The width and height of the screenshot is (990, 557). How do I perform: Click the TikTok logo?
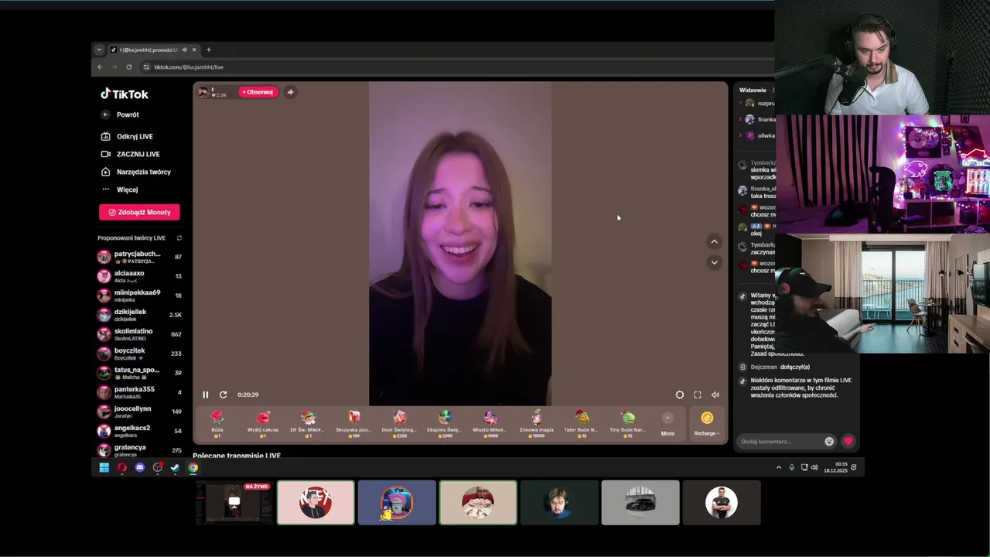(125, 94)
